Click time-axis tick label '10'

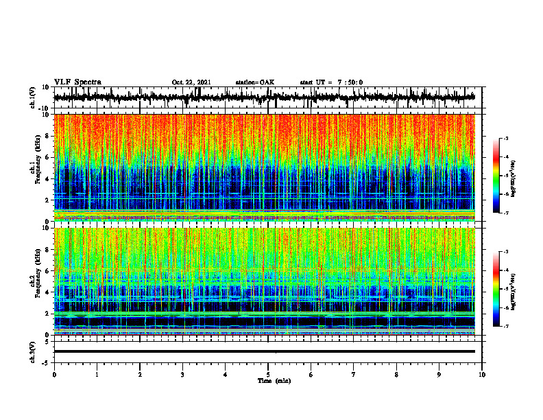coord(482,375)
